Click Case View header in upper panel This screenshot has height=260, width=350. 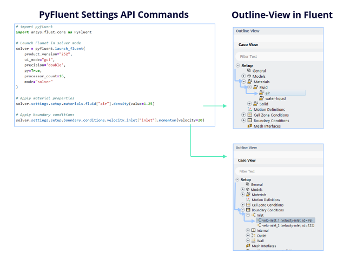click(x=248, y=45)
